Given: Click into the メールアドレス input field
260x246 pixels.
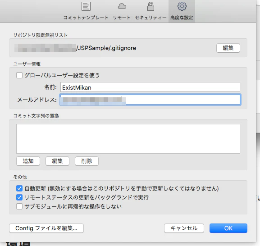Looking at the screenshot, I should click(150, 100).
